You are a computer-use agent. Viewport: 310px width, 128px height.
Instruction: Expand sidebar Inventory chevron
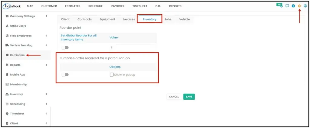46,94
